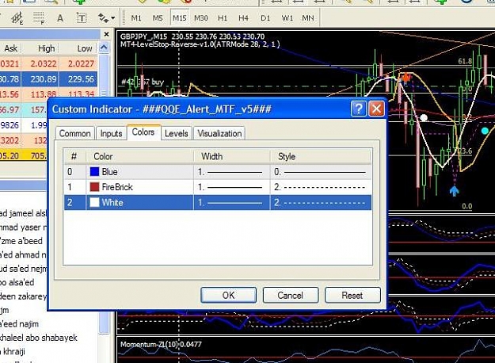Image resolution: width=495 pixels, height=363 pixels.
Task: Select the Text Label tool (T icon)
Action: 82,18
